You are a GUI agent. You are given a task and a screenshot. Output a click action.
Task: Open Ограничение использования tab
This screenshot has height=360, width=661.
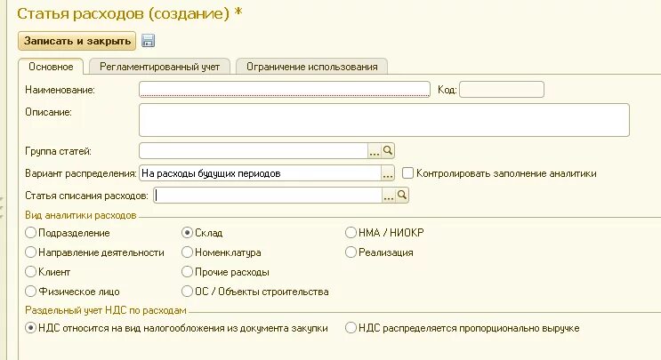[x=312, y=67]
